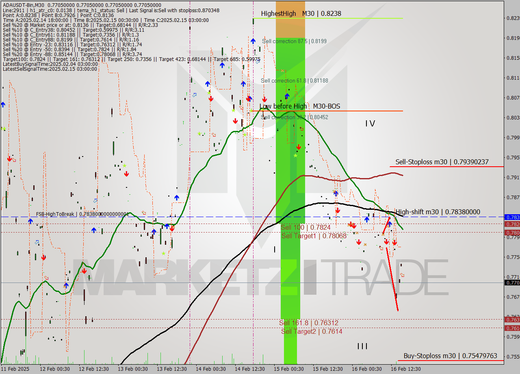Select the red down arrow below Low before High label
Image resolution: width=520 pixels, height=374 pixels.
coord(299,147)
